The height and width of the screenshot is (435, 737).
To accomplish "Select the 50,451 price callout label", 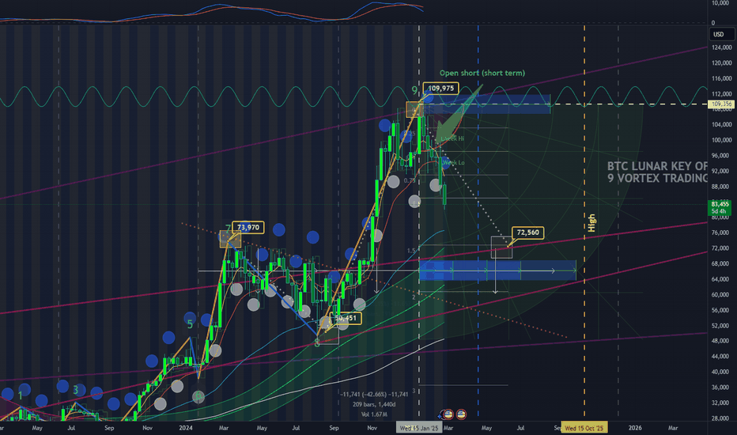I will pyautogui.click(x=346, y=319).
